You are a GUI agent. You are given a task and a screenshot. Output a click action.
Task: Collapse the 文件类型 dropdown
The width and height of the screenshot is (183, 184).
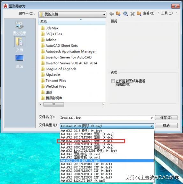[x=152, y=126]
